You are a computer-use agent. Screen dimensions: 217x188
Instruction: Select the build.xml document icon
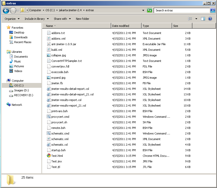tap(48, 50)
